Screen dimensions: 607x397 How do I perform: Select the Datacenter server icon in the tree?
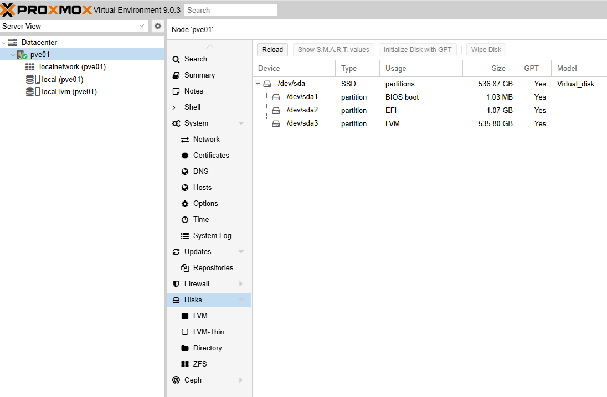click(x=12, y=42)
